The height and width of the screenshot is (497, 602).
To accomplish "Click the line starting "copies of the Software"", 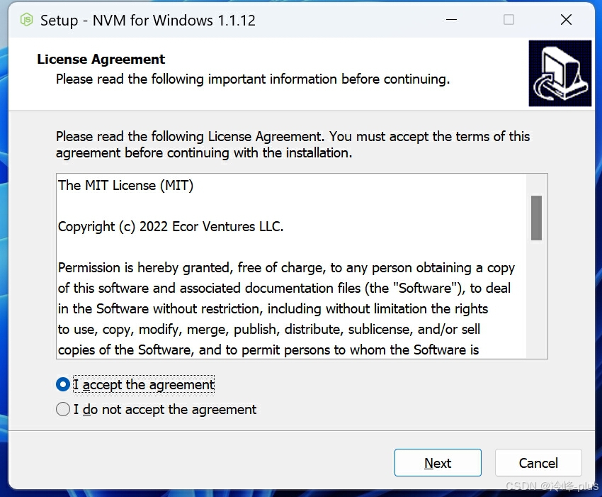I will click(268, 350).
